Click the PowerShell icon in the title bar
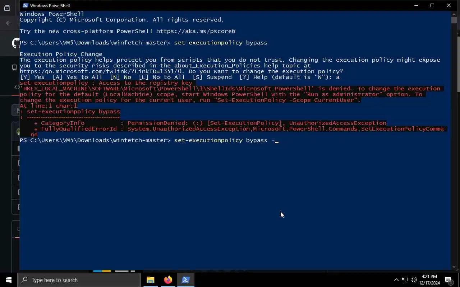Screen dimensions: 460x287 tap(25, 5)
